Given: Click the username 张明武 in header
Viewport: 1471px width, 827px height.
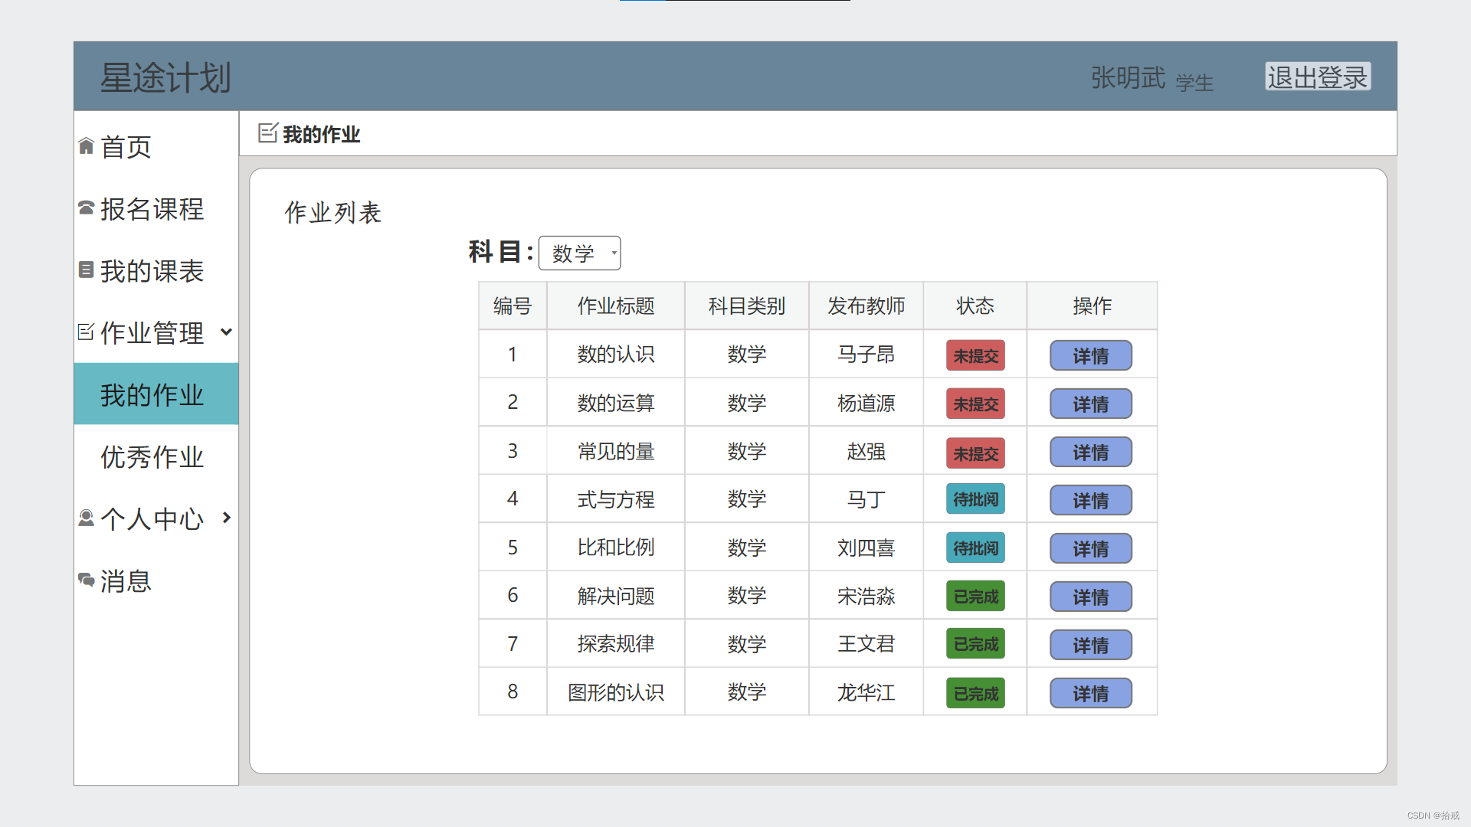Looking at the screenshot, I should [1128, 77].
